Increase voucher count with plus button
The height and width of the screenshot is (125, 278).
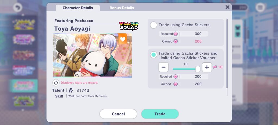point(207,67)
